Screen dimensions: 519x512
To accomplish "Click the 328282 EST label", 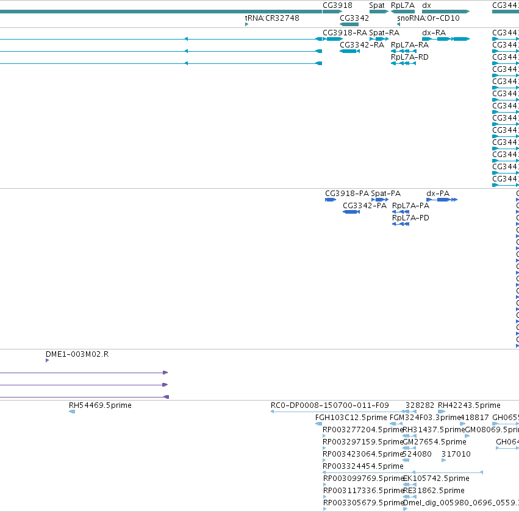I will [420, 405].
